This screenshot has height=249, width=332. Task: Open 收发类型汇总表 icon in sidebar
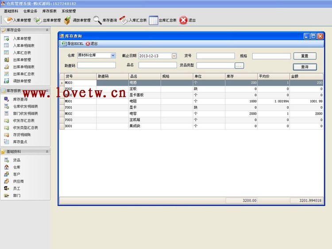click(7, 128)
